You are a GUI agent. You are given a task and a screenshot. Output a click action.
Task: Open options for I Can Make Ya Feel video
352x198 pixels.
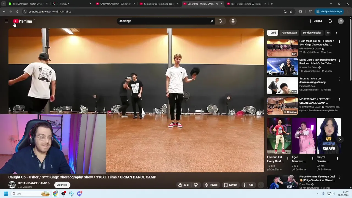pos(339,42)
